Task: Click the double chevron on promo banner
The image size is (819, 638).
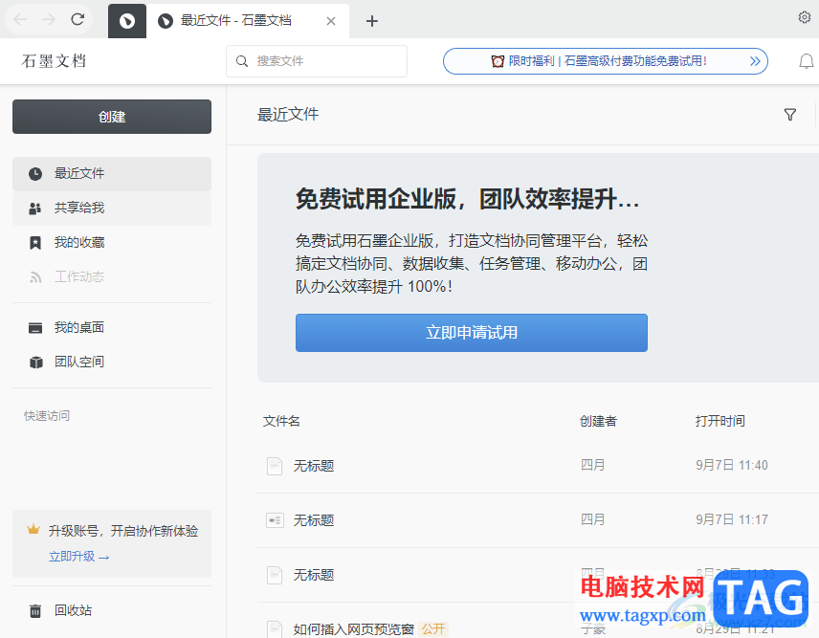Action: coord(755,61)
